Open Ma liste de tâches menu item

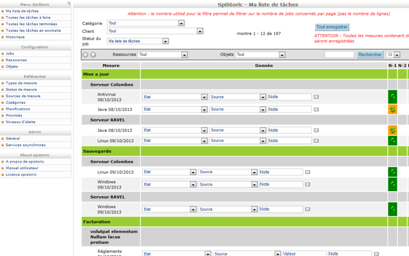[22, 11]
